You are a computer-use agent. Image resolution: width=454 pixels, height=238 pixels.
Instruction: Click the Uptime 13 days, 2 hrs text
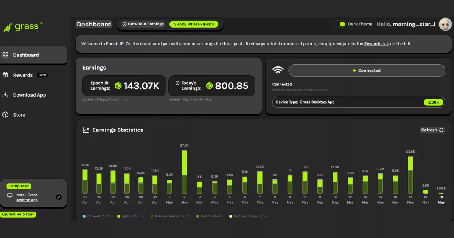click(105, 100)
